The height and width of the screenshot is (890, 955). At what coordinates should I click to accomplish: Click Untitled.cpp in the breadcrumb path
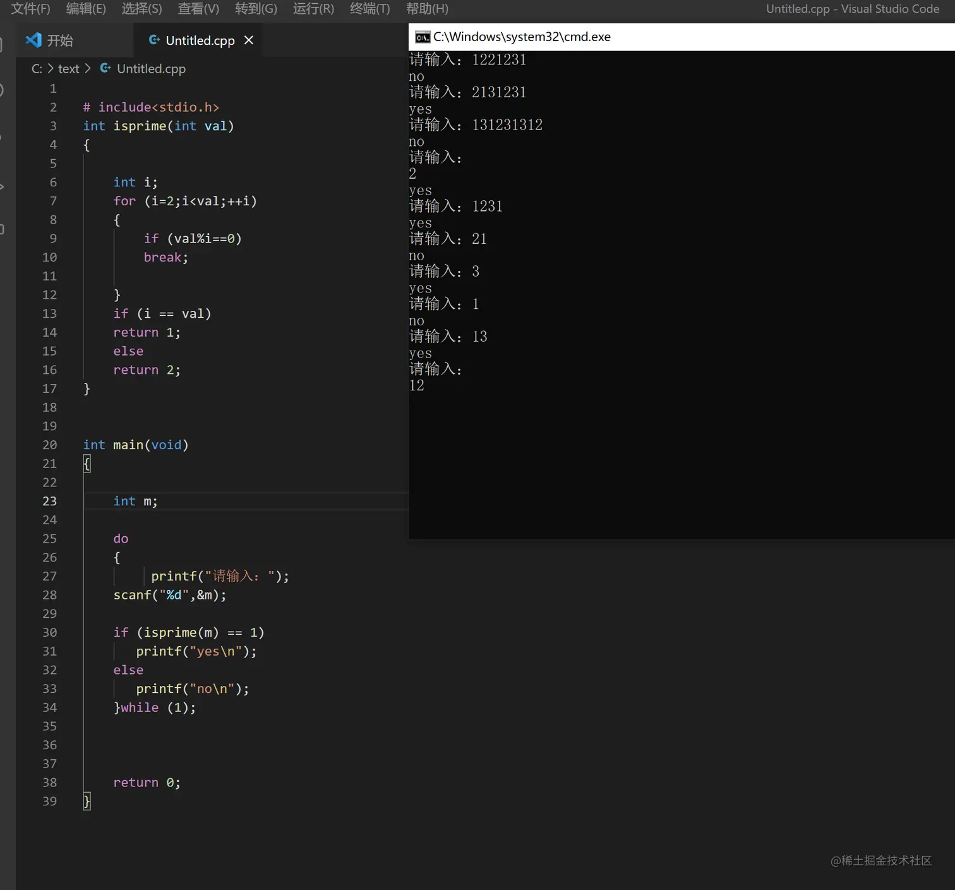click(x=151, y=69)
